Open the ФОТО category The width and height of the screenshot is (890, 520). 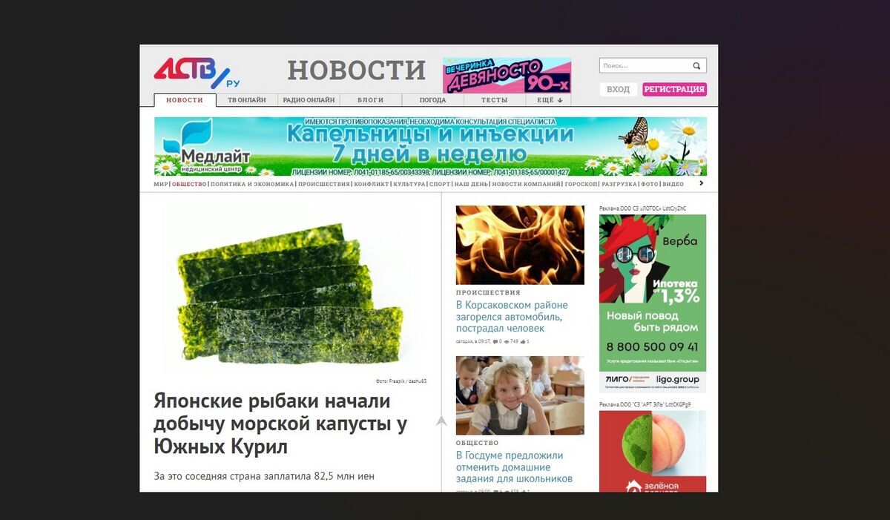tap(649, 184)
